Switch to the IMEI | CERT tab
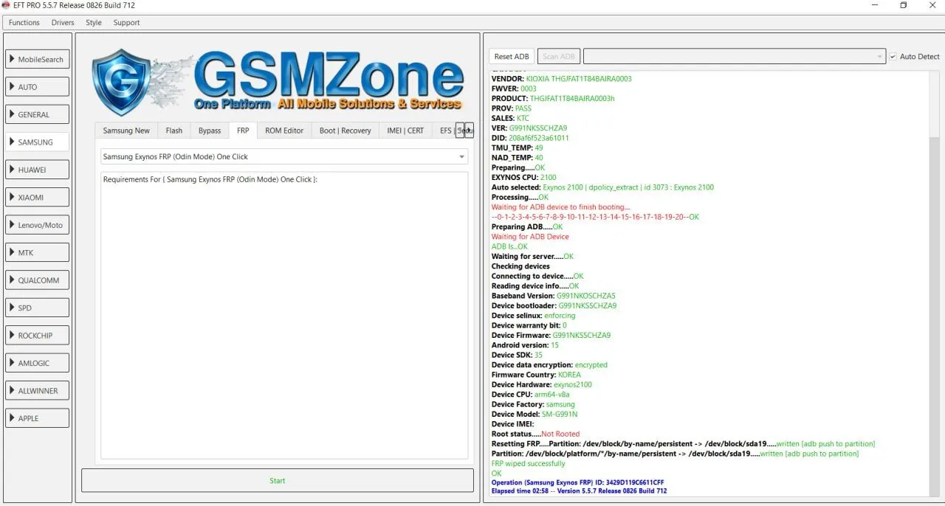This screenshot has width=945, height=506. (x=405, y=131)
